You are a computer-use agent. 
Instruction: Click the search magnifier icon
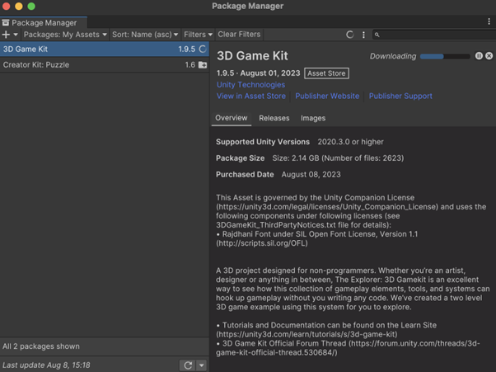point(377,35)
